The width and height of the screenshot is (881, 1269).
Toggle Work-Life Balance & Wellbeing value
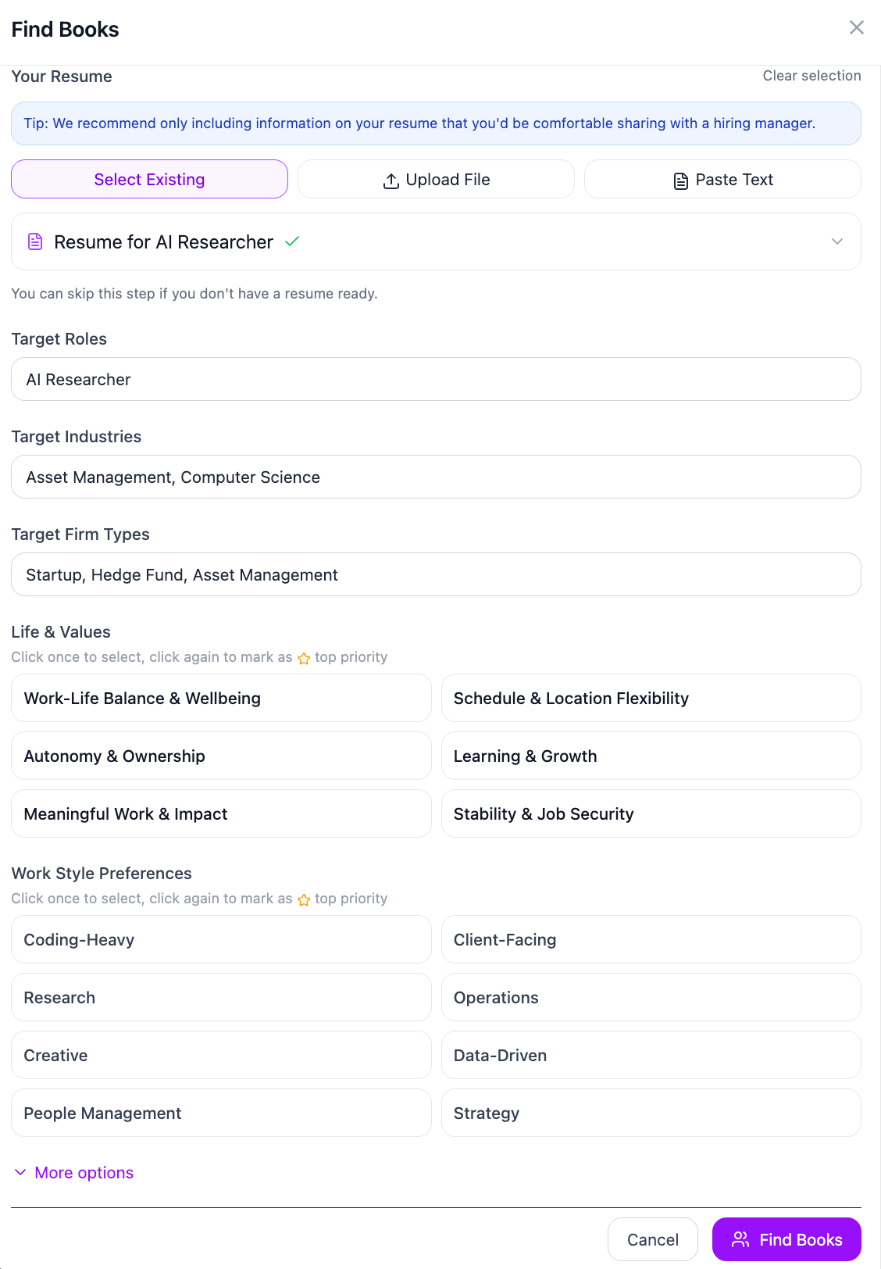pos(221,698)
